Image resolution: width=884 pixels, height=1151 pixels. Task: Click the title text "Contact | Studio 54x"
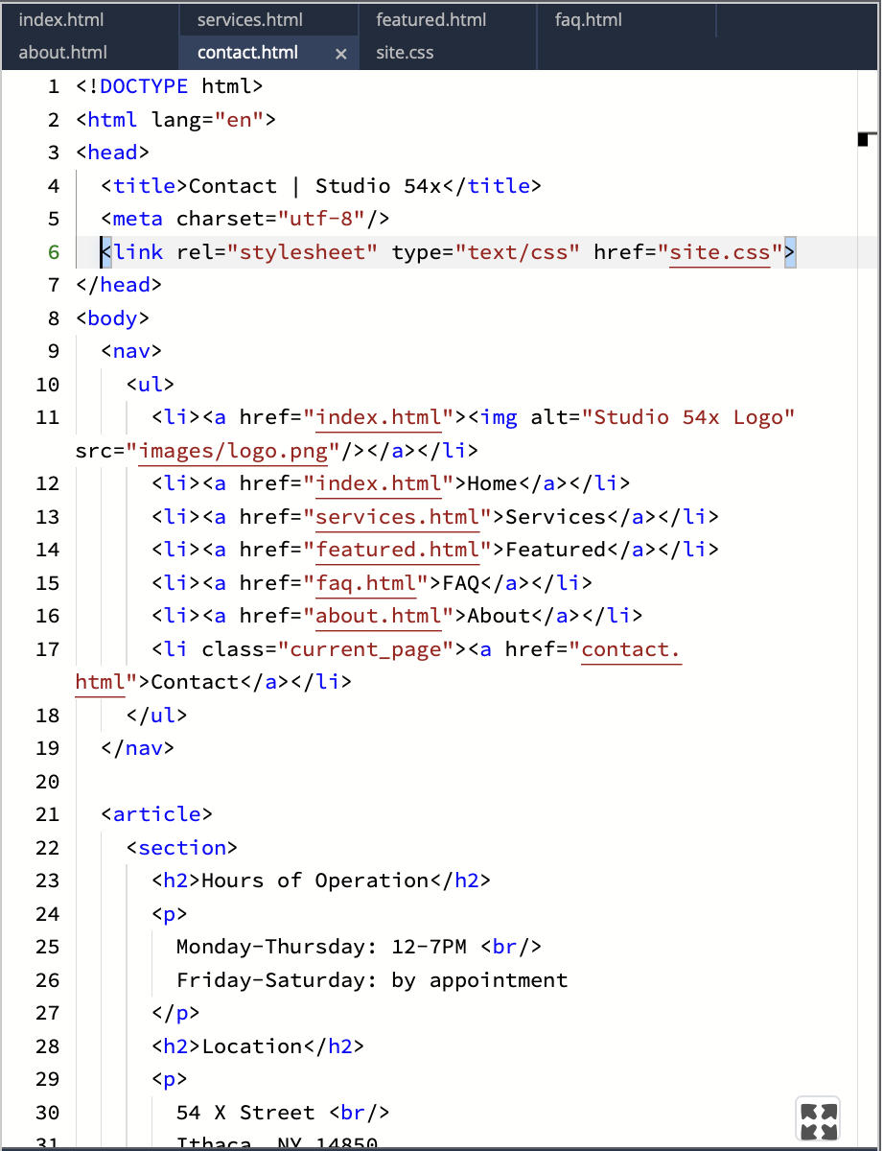tap(314, 186)
